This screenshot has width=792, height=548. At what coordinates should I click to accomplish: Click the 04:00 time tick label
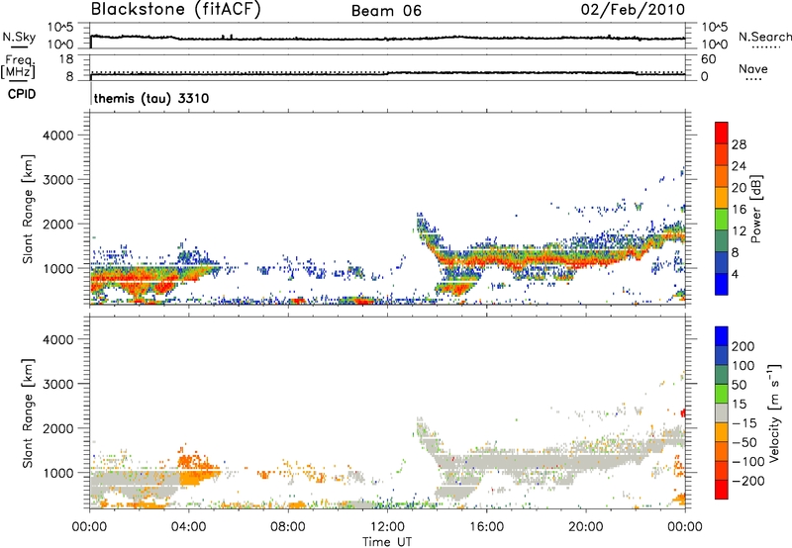click(188, 527)
